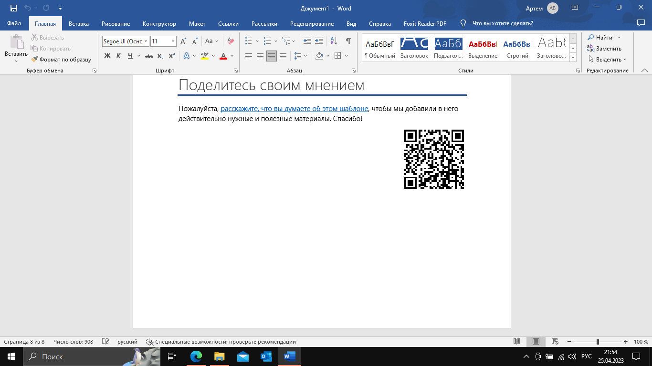Increase paragraph indent
652x366 pixels.
[x=319, y=41]
